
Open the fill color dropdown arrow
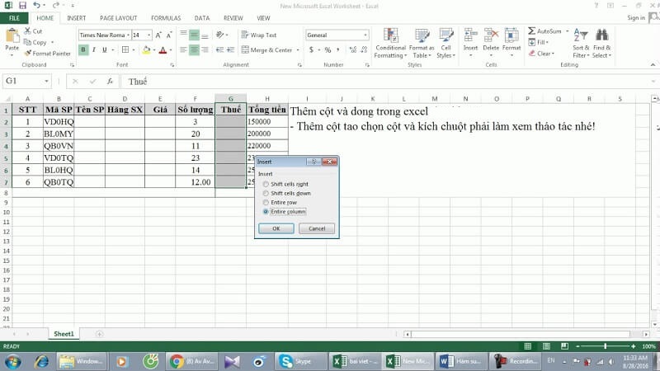pyautogui.click(x=154, y=49)
